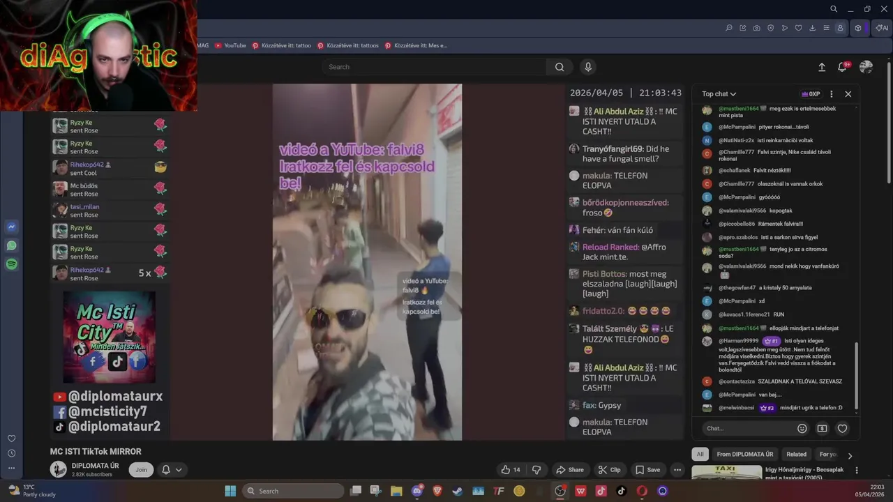Open sidebar heart bookmarks icon
Viewport: 893px width, 502px height.
[11, 439]
